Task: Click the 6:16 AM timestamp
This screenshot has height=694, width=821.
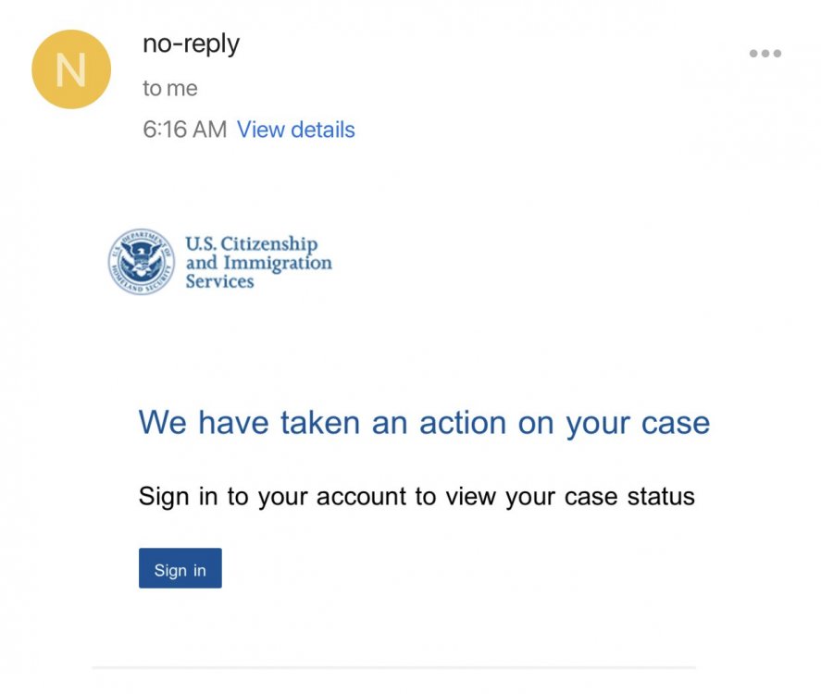Action: [184, 130]
